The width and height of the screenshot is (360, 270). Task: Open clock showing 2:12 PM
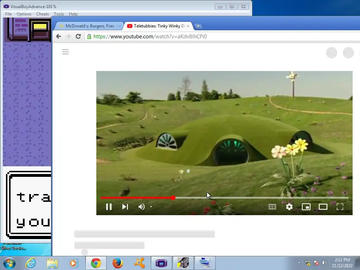(342, 263)
